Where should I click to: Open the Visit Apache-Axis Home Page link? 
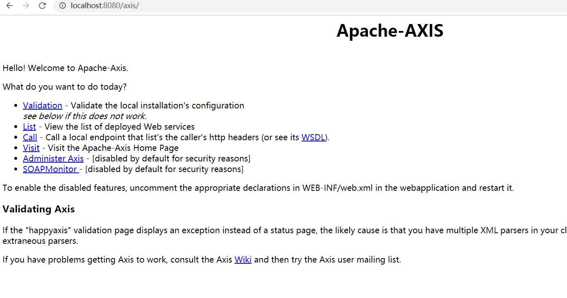pyautogui.click(x=31, y=148)
